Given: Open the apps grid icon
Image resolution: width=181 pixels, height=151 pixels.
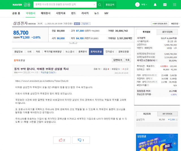Looking at the screenshot, I should coord(174,5).
